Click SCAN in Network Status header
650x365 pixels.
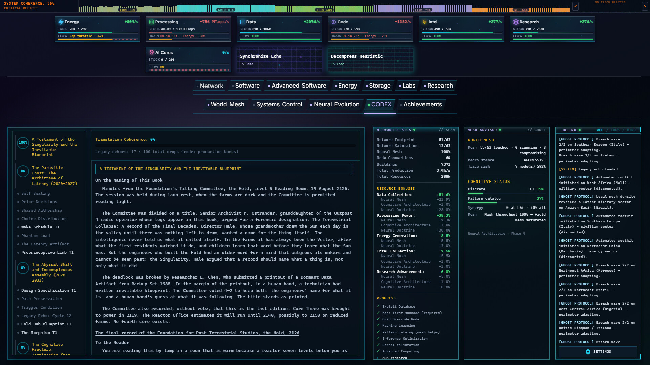pos(447,130)
